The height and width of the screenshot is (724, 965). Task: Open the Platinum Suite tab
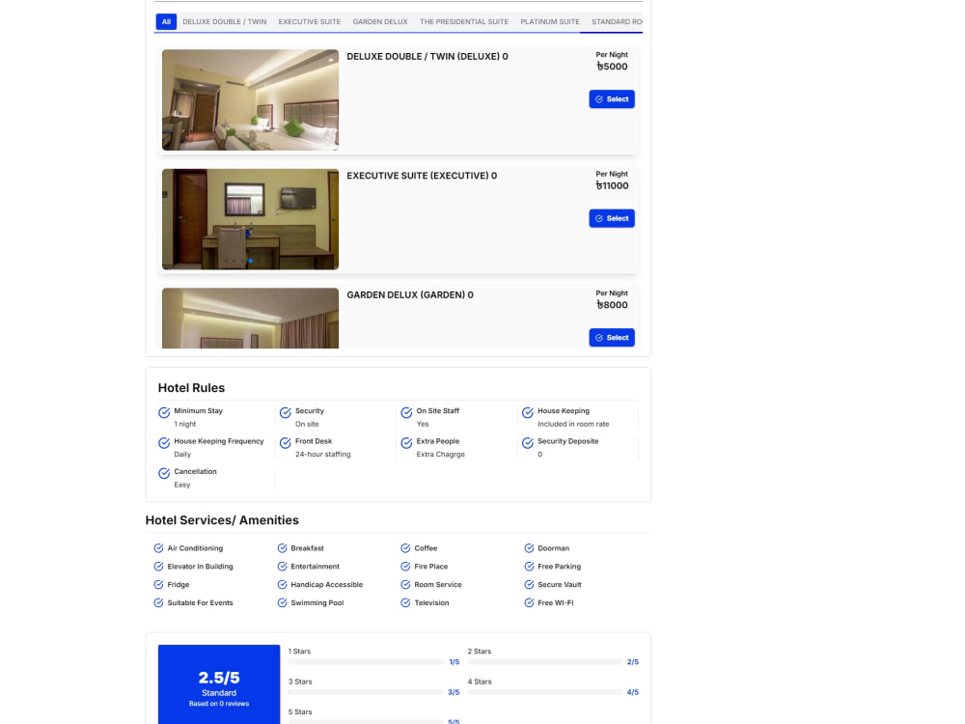tap(550, 21)
